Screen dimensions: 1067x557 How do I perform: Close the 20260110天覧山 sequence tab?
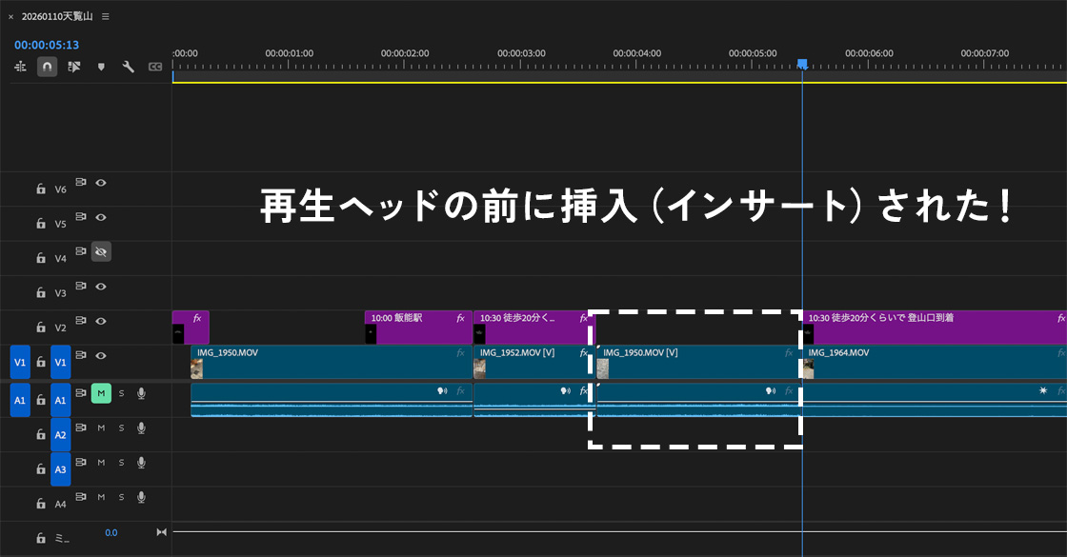coord(10,17)
